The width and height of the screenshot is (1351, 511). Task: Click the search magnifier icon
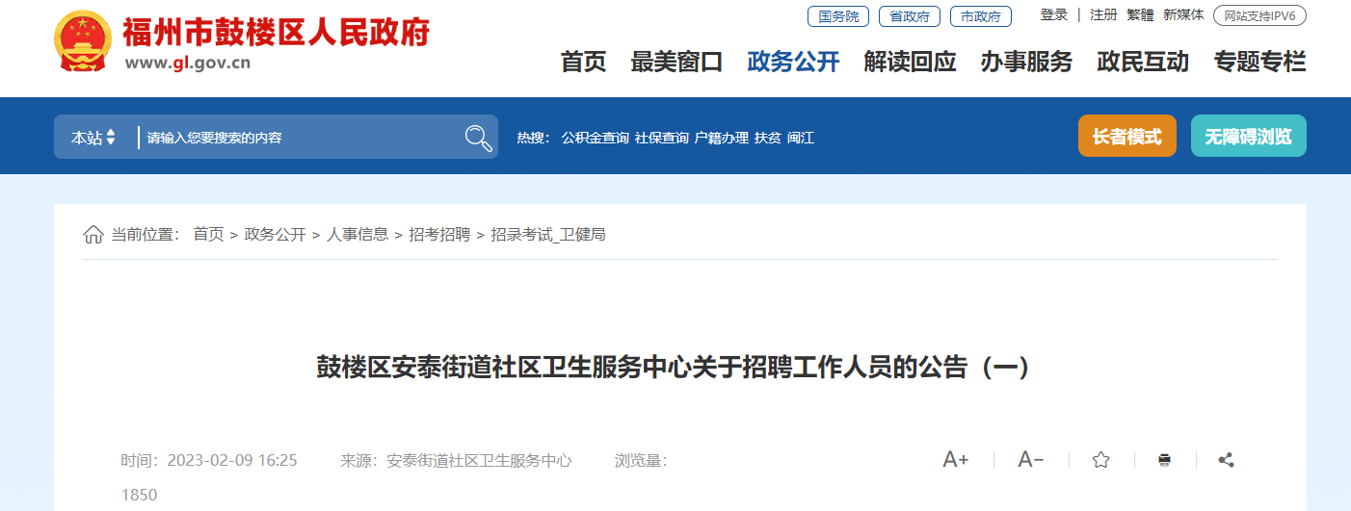click(479, 138)
